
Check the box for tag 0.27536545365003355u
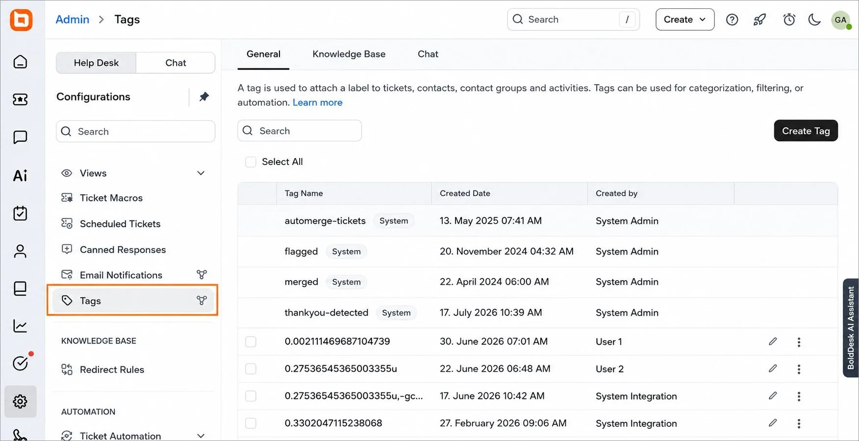pos(251,369)
